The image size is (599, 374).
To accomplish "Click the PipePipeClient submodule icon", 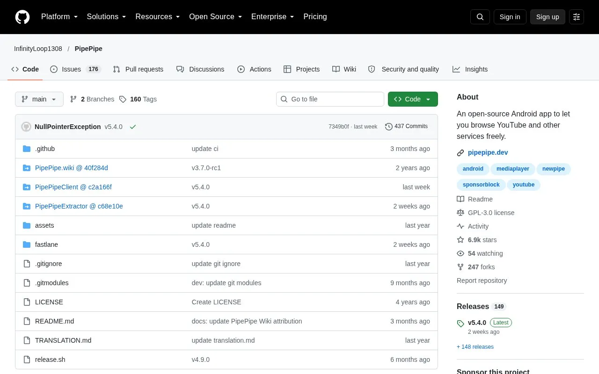I will tap(27, 187).
